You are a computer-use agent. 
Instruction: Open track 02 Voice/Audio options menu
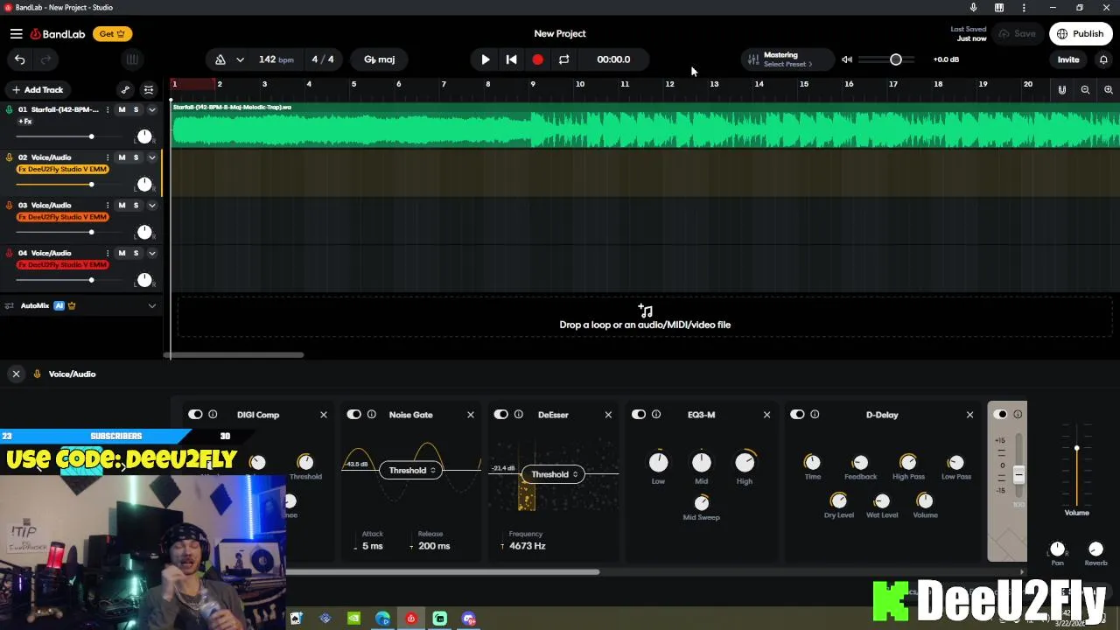(x=108, y=157)
